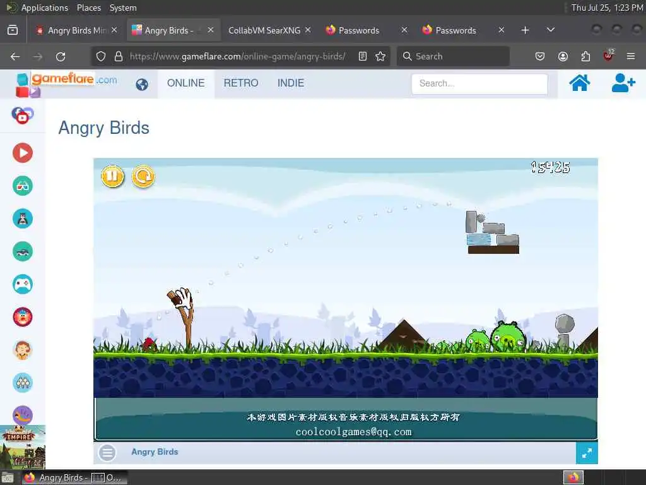646x485 pixels.
Task: Open the car racing category in sidebar
Action: 23,251
